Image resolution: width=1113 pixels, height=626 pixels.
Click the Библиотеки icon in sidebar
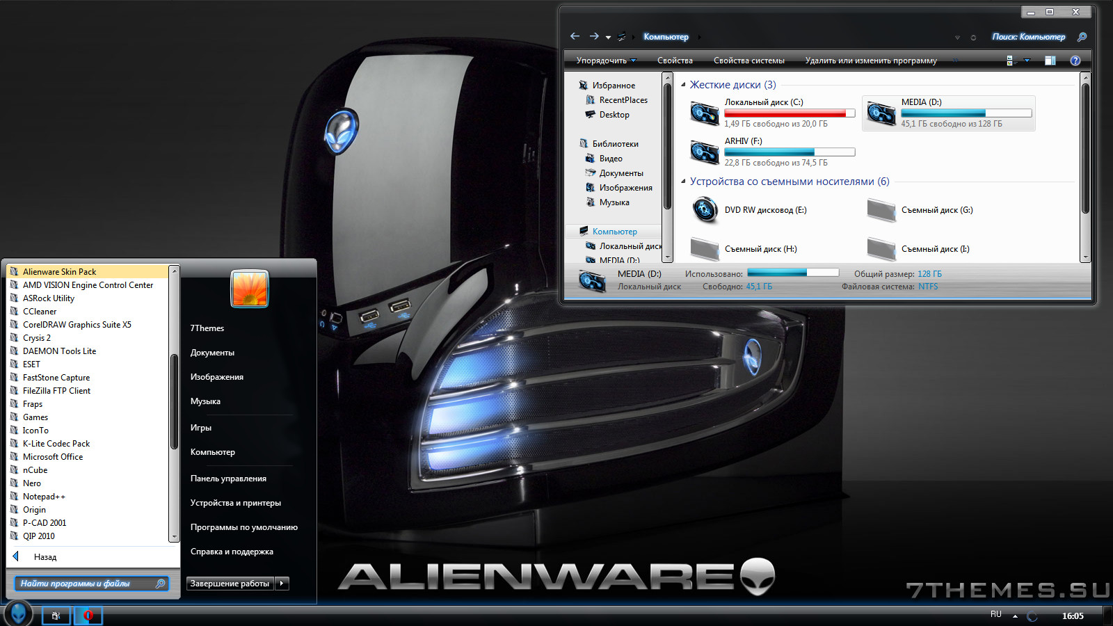(583, 143)
